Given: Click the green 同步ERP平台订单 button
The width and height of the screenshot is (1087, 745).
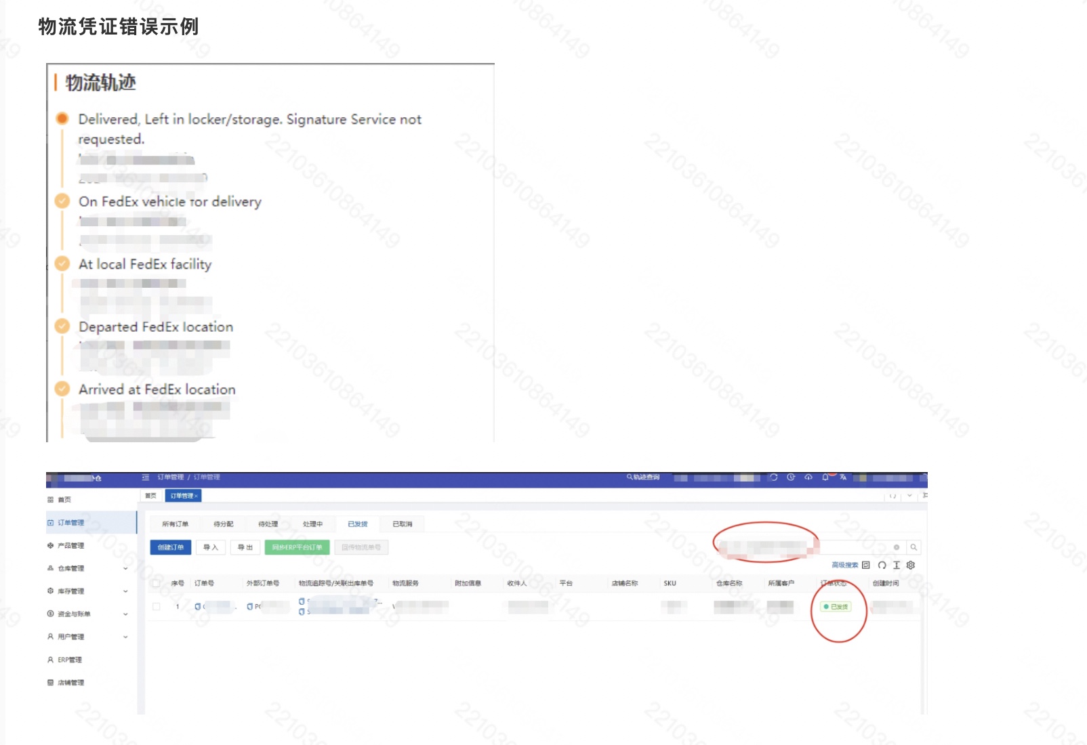Looking at the screenshot, I should pyautogui.click(x=298, y=547).
